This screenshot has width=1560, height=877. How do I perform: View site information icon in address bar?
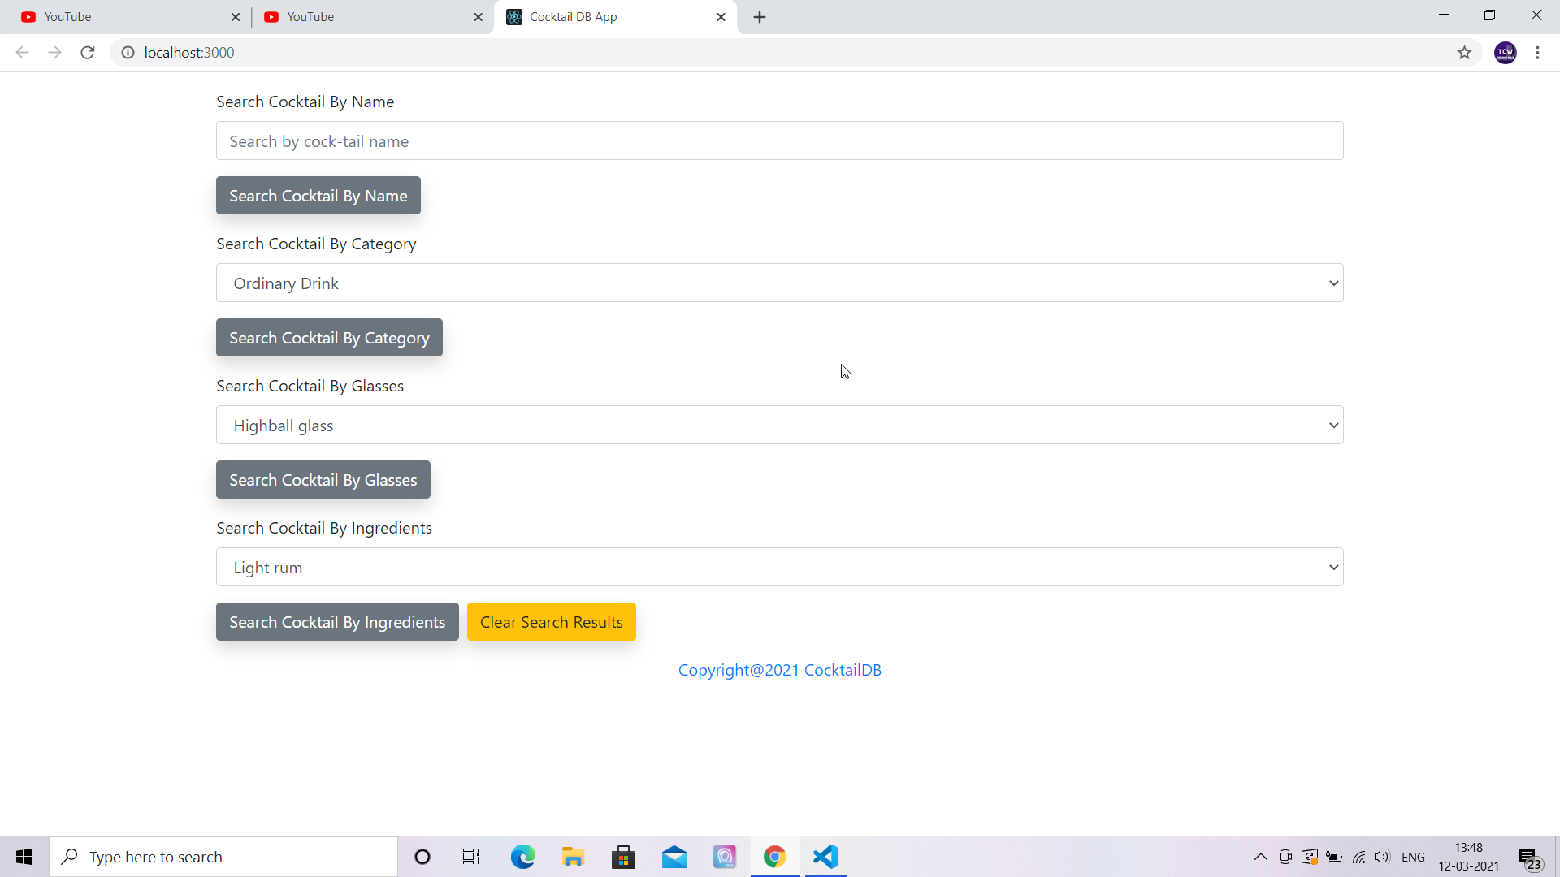point(128,53)
